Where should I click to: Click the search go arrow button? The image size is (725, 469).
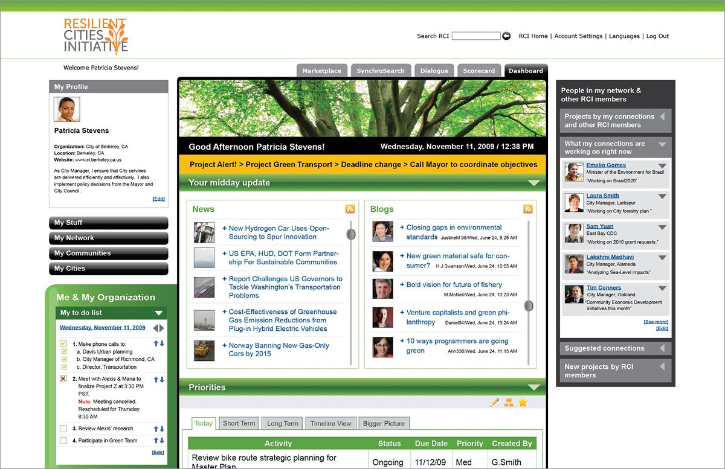[x=506, y=36]
